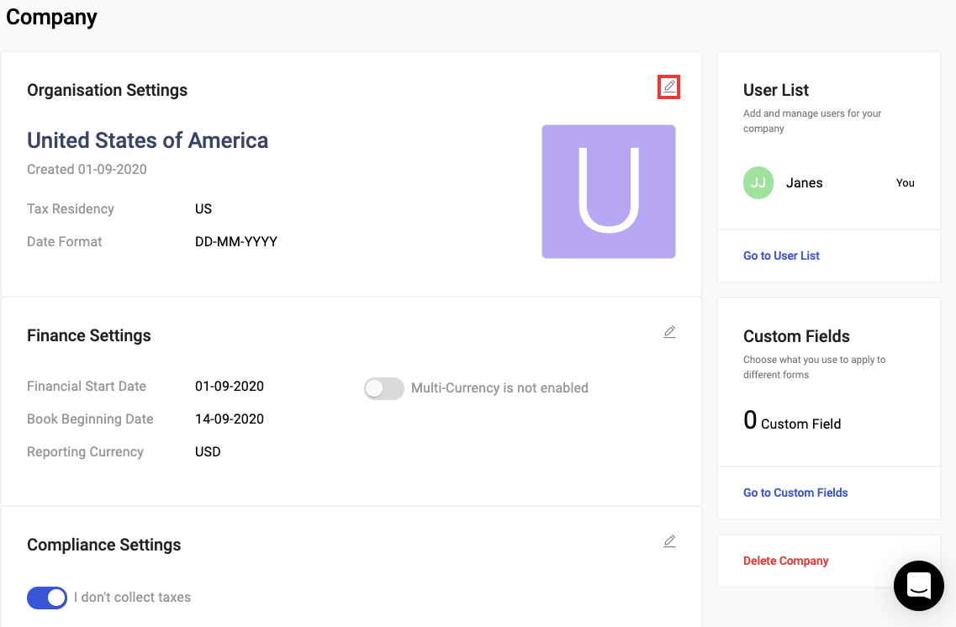Click the Tax Residency value US
Image resolution: width=956 pixels, height=627 pixels.
click(x=203, y=209)
